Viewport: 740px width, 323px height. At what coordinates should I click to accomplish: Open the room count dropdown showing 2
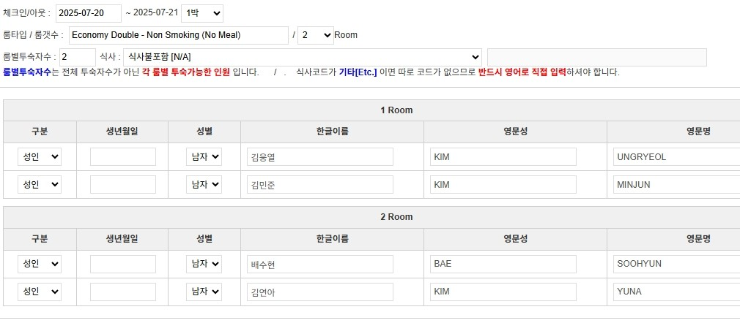tap(316, 35)
